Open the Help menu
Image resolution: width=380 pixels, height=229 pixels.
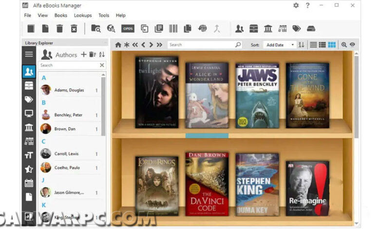(x=121, y=15)
